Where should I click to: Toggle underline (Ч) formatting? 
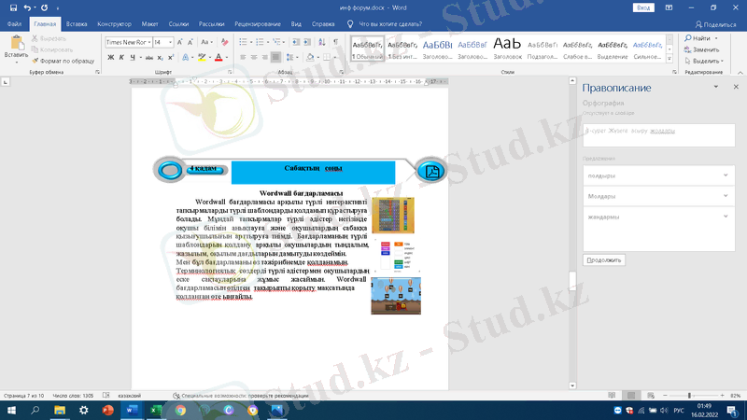tap(133, 58)
